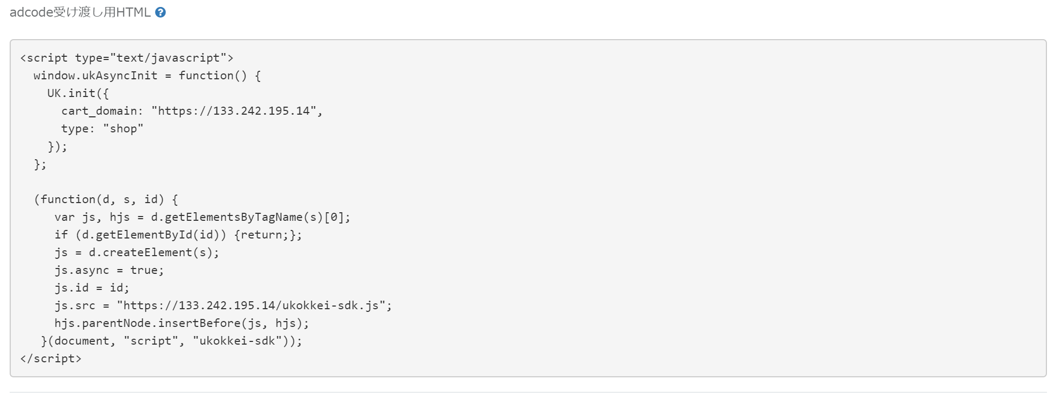
Task: Click the 'adcode受け渡し用HTML' heading label
Action: click(x=80, y=12)
